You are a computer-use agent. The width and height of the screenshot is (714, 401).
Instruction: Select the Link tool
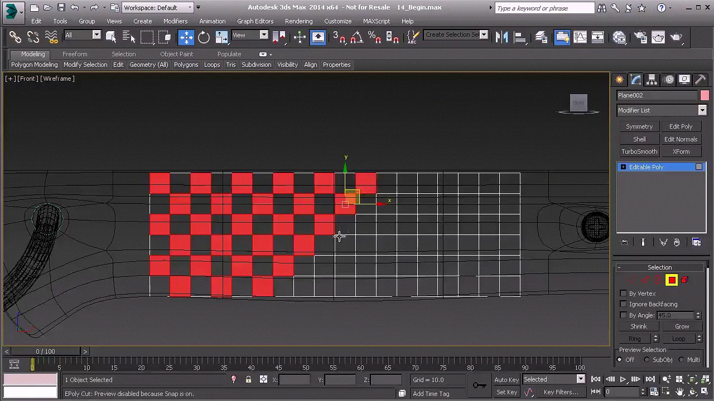tap(15, 37)
